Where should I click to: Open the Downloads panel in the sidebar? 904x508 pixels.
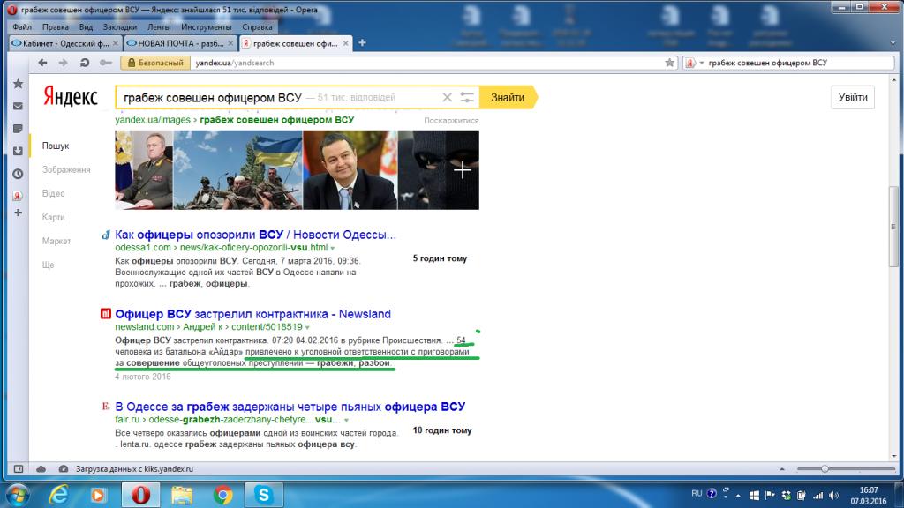pyautogui.click(x=18, y=151)
